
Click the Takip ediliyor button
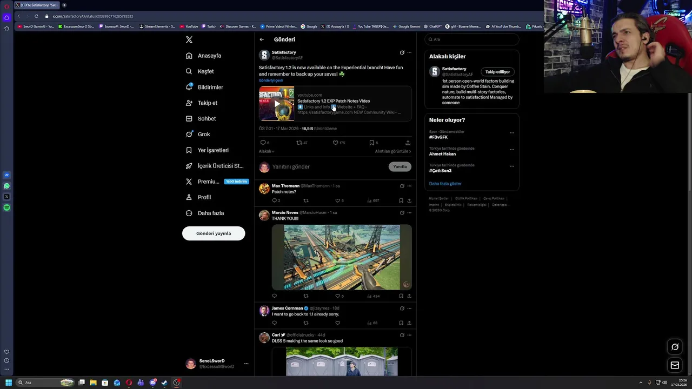[x=497, y=72]
